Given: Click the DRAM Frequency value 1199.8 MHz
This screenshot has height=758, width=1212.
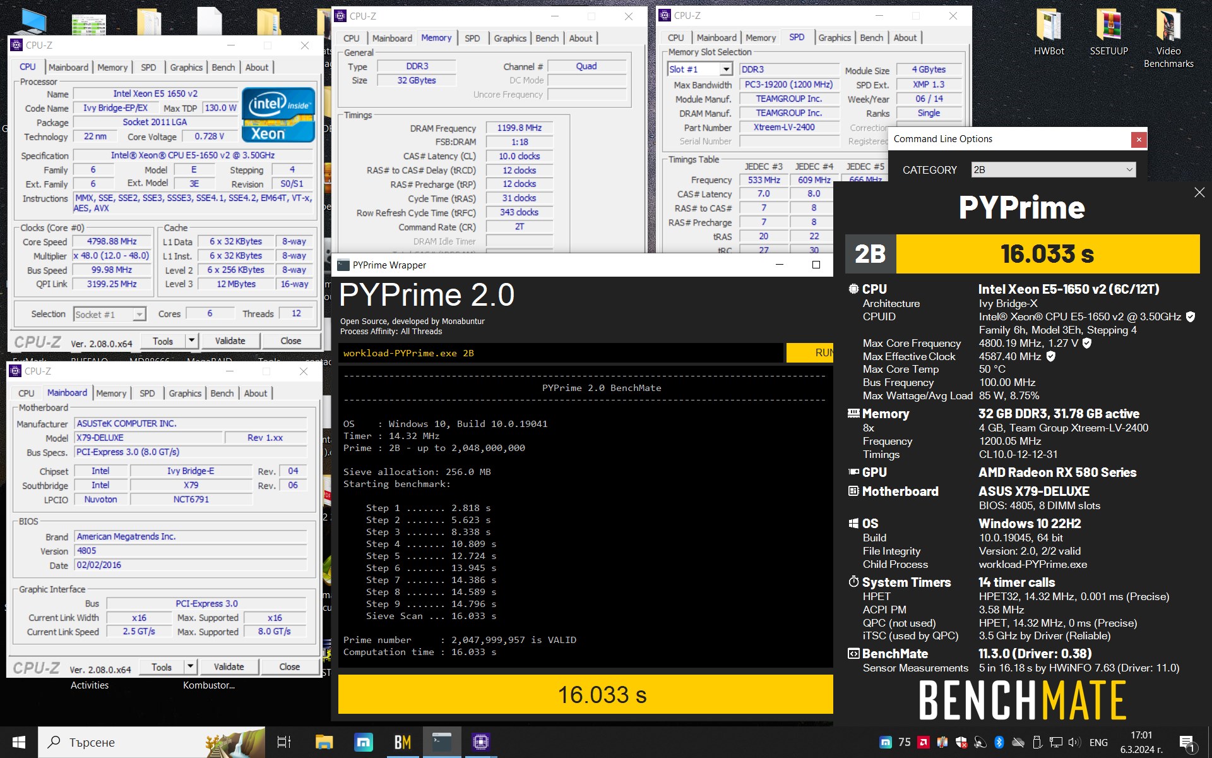Looking at the screenshot, I should [520, 128].
